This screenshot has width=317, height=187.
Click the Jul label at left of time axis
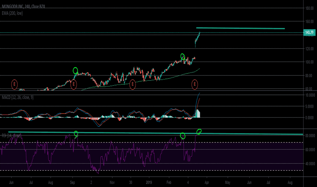pyautogui.click(x=31, y=183)
